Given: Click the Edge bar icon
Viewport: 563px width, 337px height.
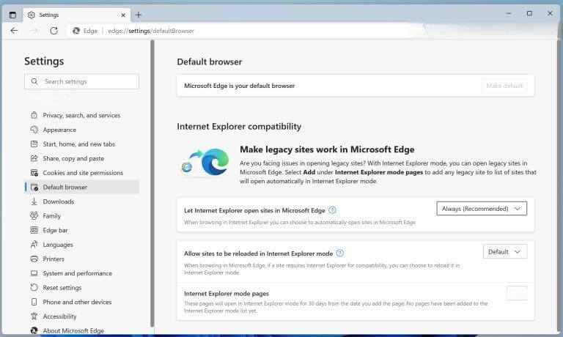Looking at the screenshot, I should [x=34, y=230].
